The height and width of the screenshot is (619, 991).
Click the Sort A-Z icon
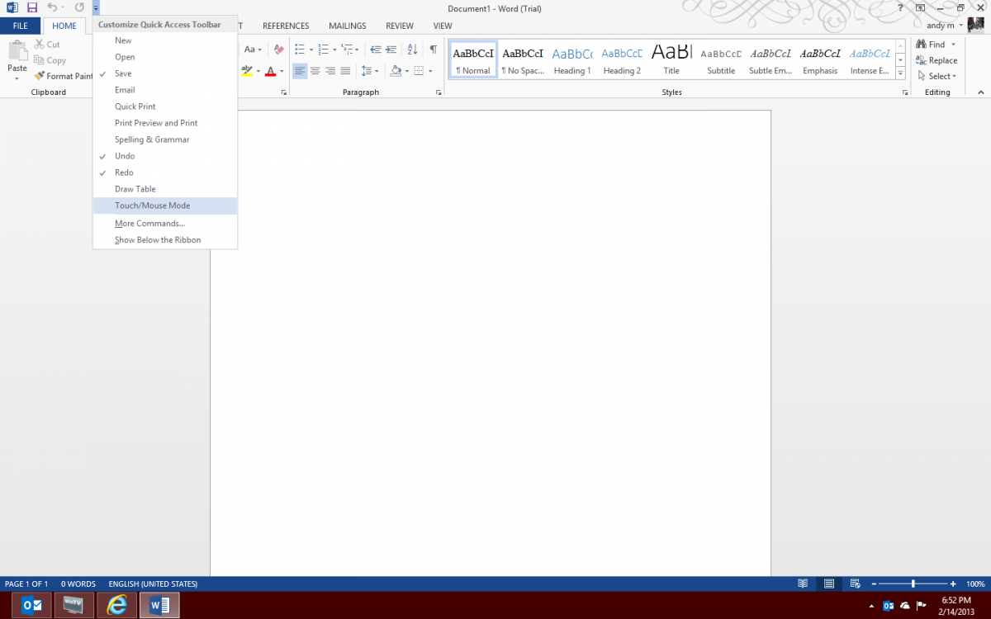pos(413,50)
